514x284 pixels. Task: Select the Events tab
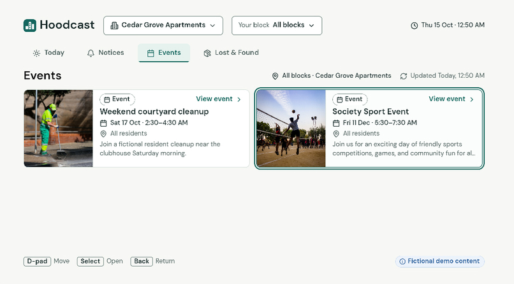(x=164, y=53)
